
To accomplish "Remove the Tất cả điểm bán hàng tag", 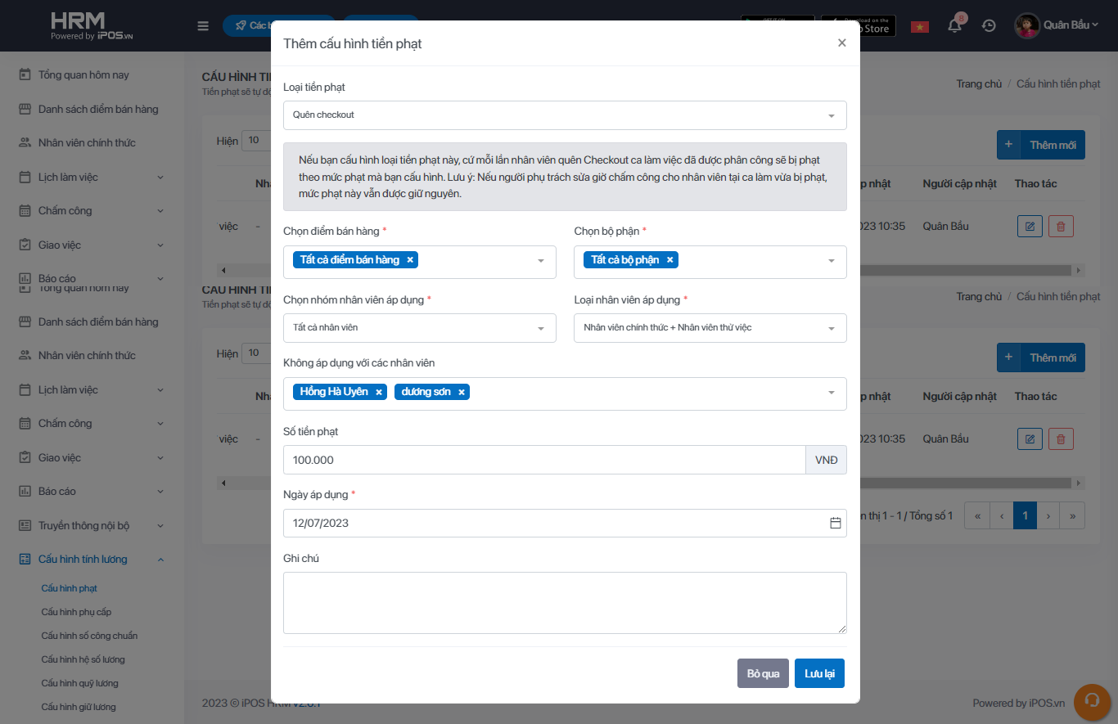I will click(x=410, y=260).
